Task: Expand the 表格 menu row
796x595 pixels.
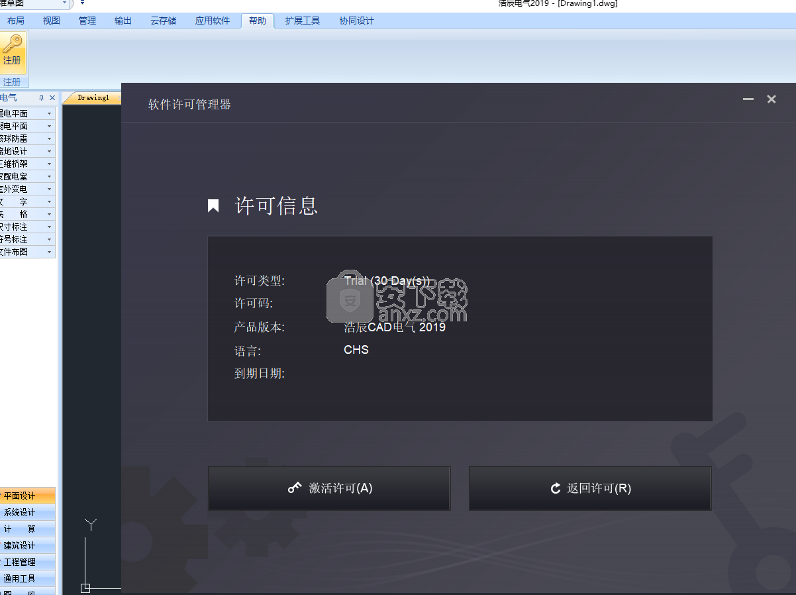Action: coord(27,214)
